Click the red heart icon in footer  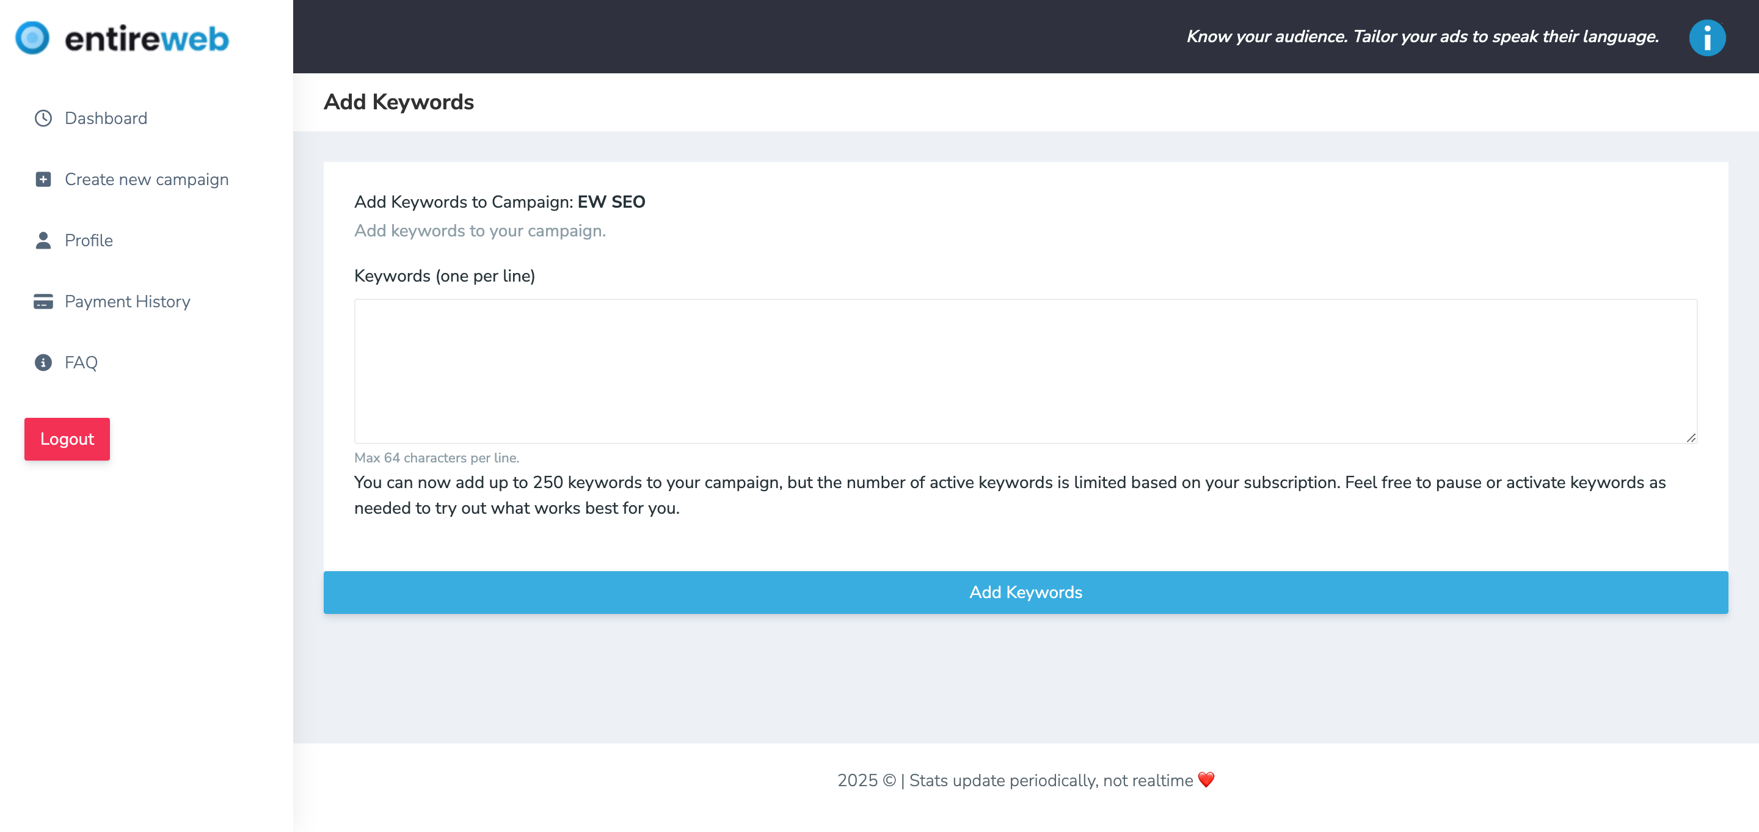(1206, 779)
